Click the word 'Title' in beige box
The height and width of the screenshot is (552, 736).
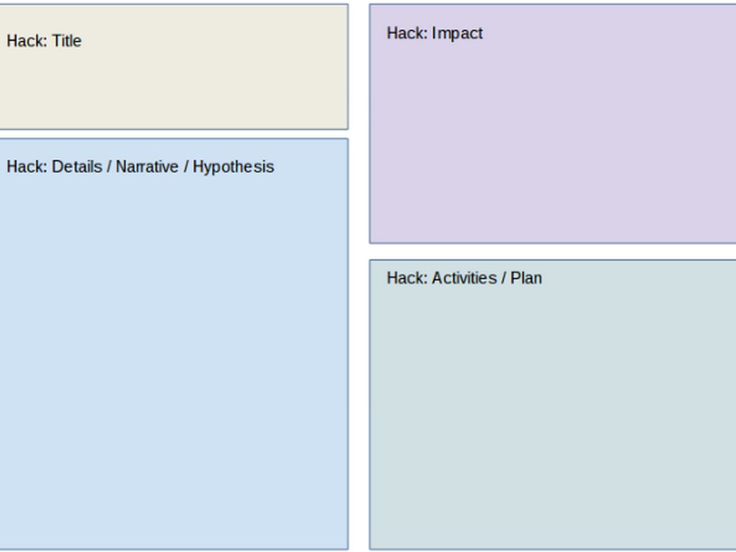pos(67,41)
